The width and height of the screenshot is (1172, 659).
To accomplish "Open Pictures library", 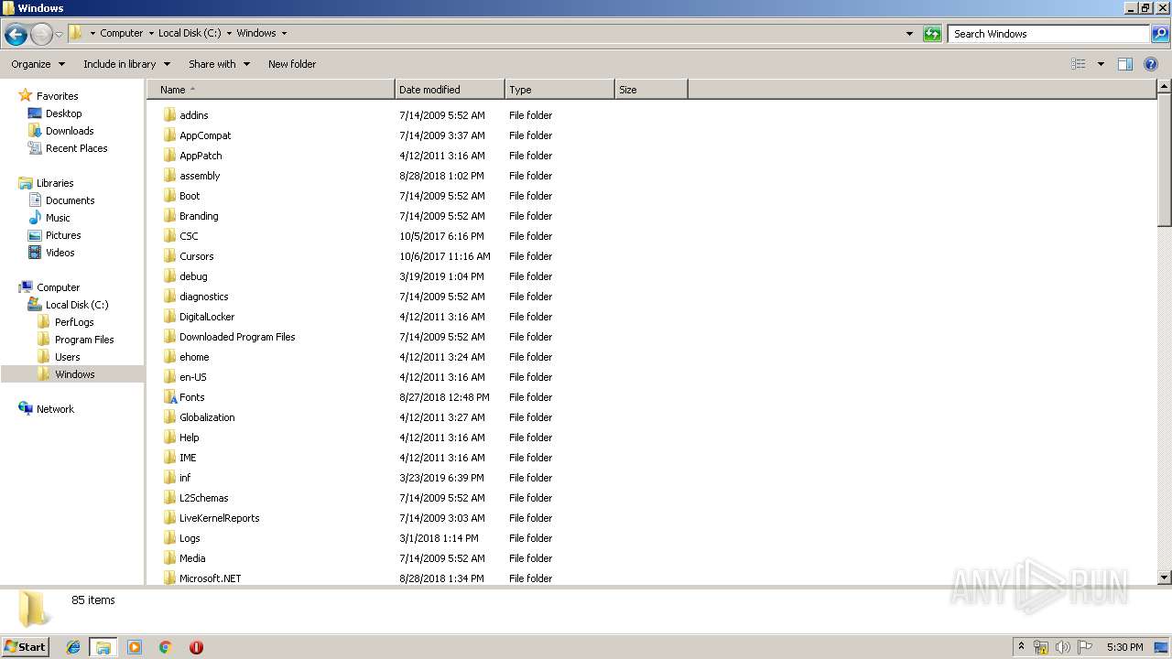I will [x=63, y=235].
